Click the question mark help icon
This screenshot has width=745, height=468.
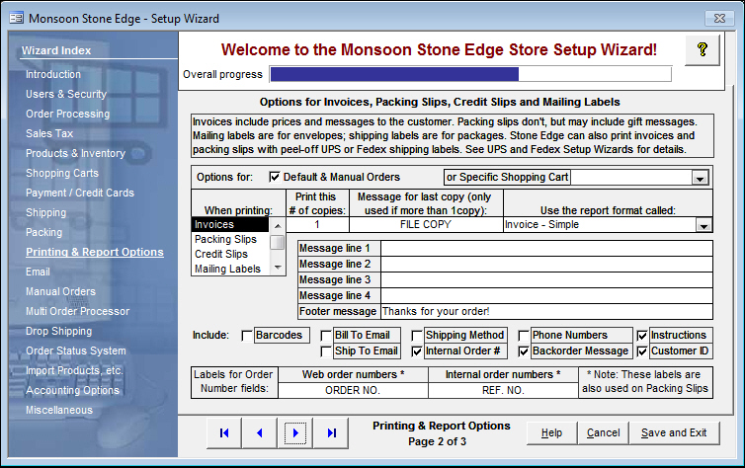click(x=703, y=49)
